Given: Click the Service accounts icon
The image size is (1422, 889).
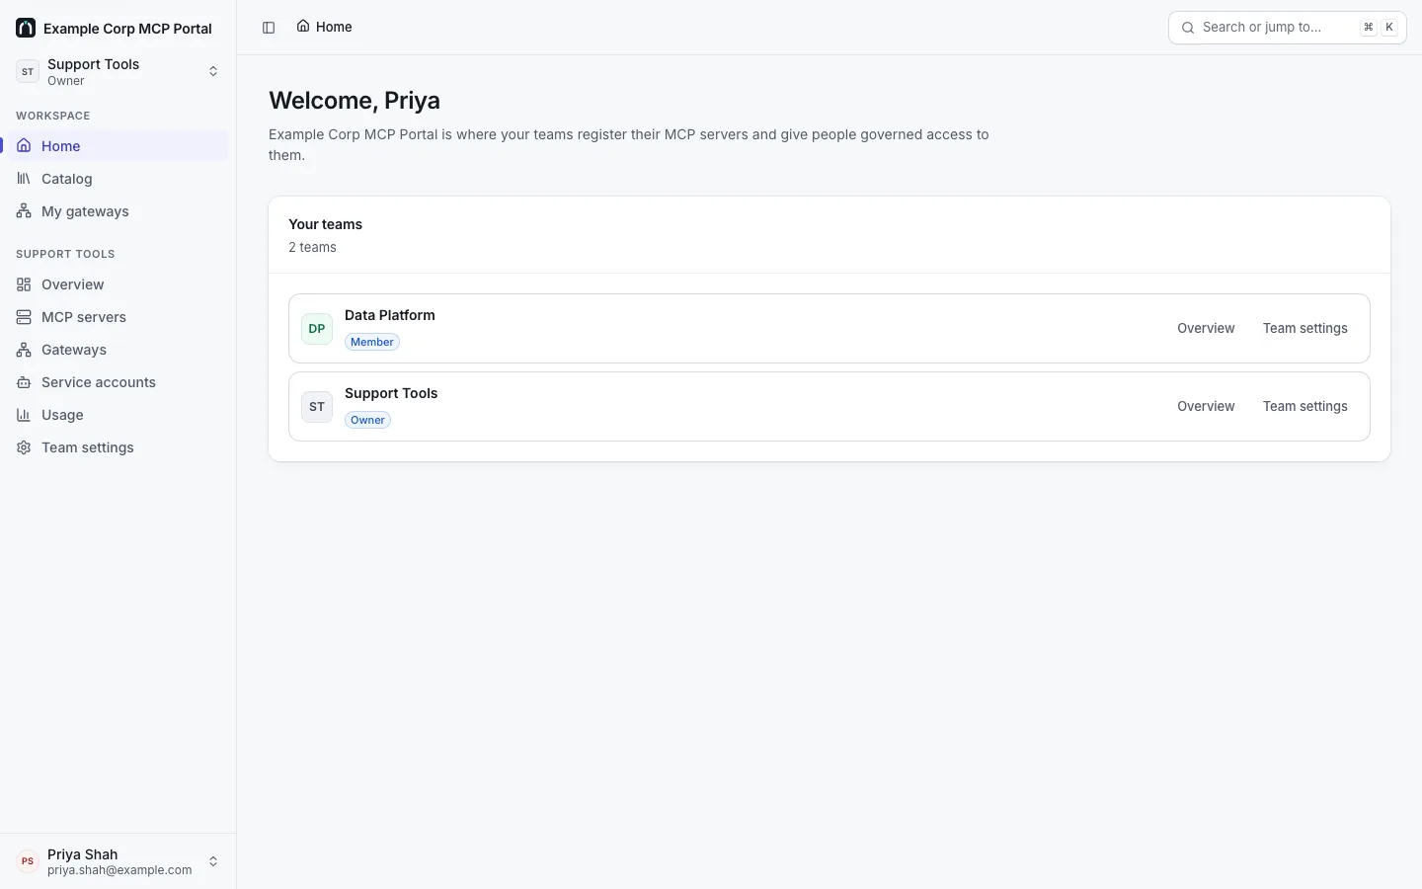Looking at the screenshot, I should tap(24, 382).
